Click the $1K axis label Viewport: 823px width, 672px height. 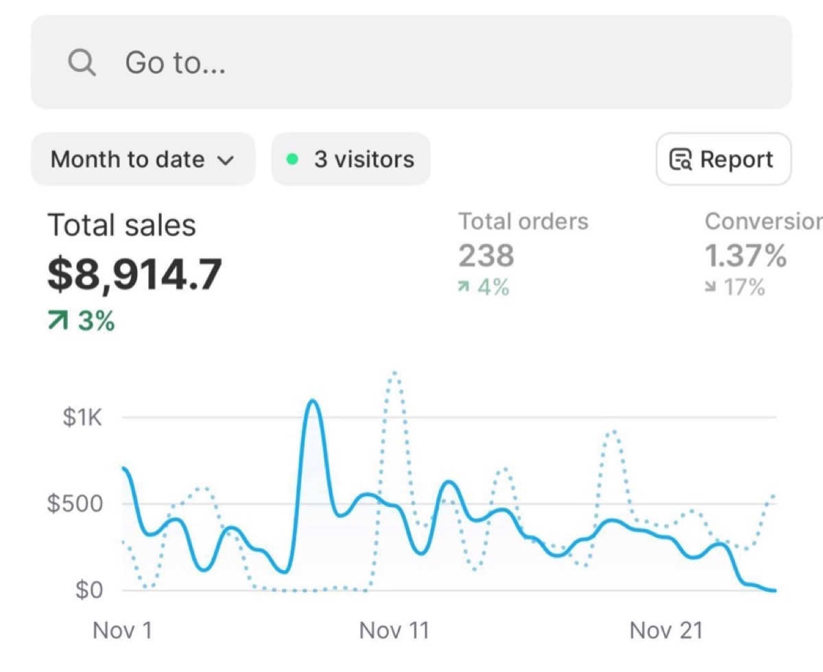tap(82, 417)
